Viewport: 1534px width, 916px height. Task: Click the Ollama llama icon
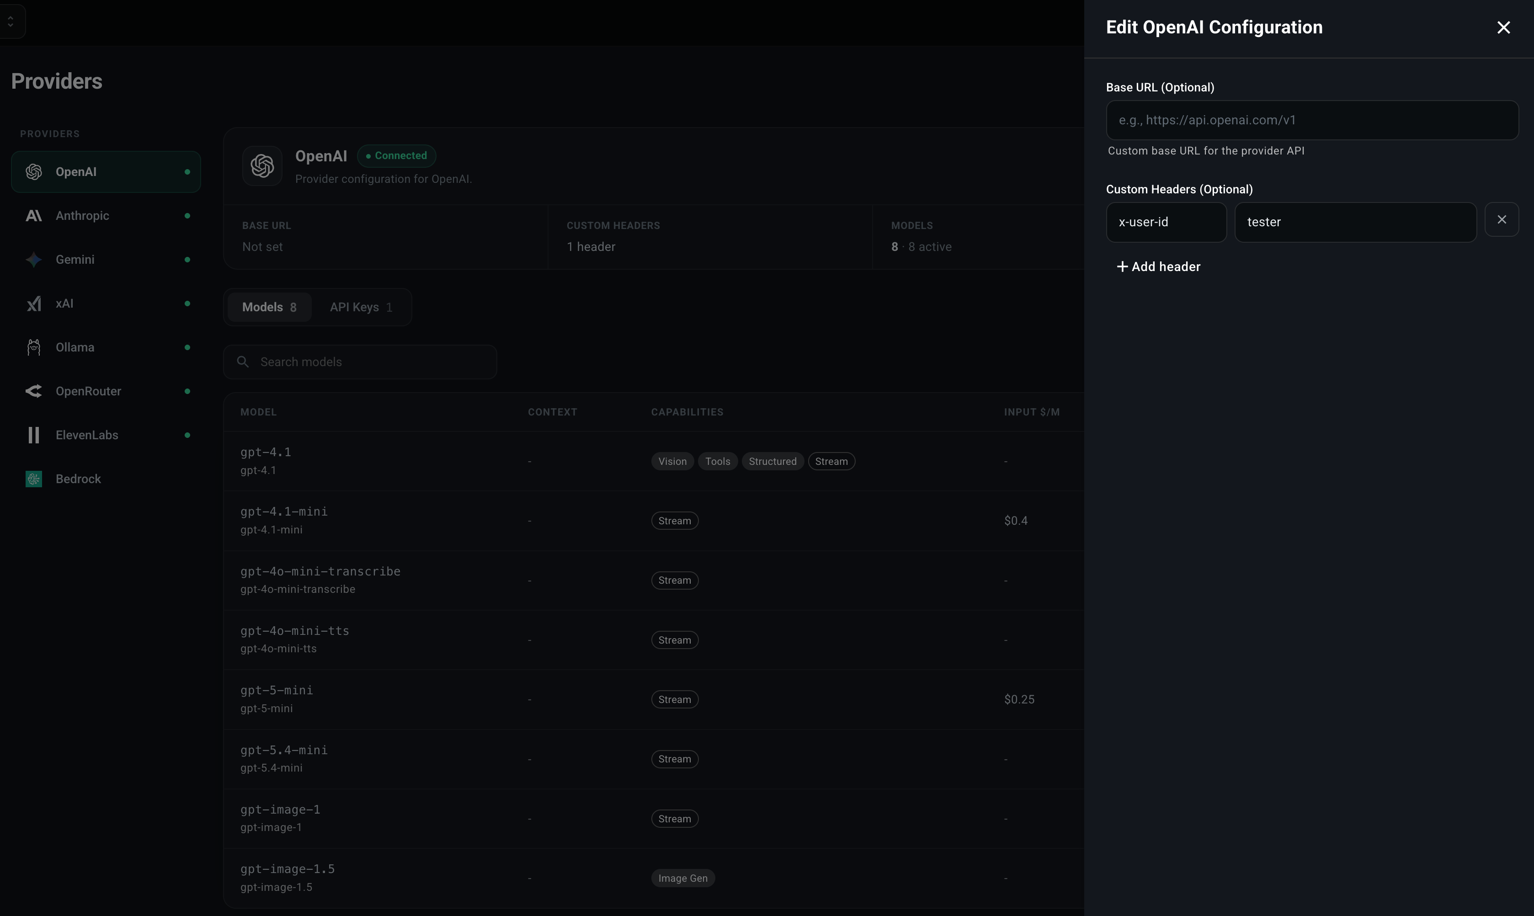34,347
